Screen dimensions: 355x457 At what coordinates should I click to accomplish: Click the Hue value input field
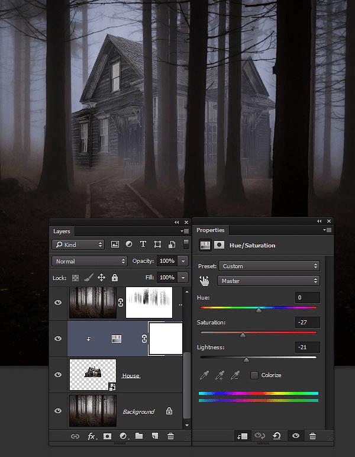[x=307, y=298]
